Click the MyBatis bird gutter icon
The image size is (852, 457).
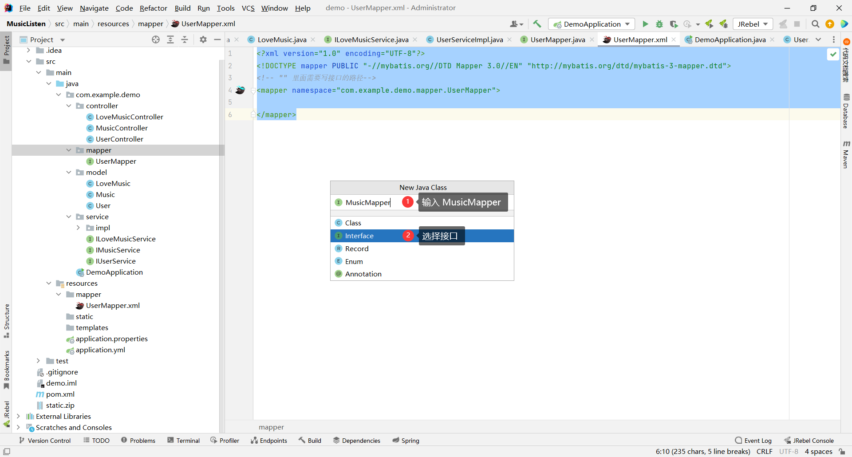tap(240, 90)
